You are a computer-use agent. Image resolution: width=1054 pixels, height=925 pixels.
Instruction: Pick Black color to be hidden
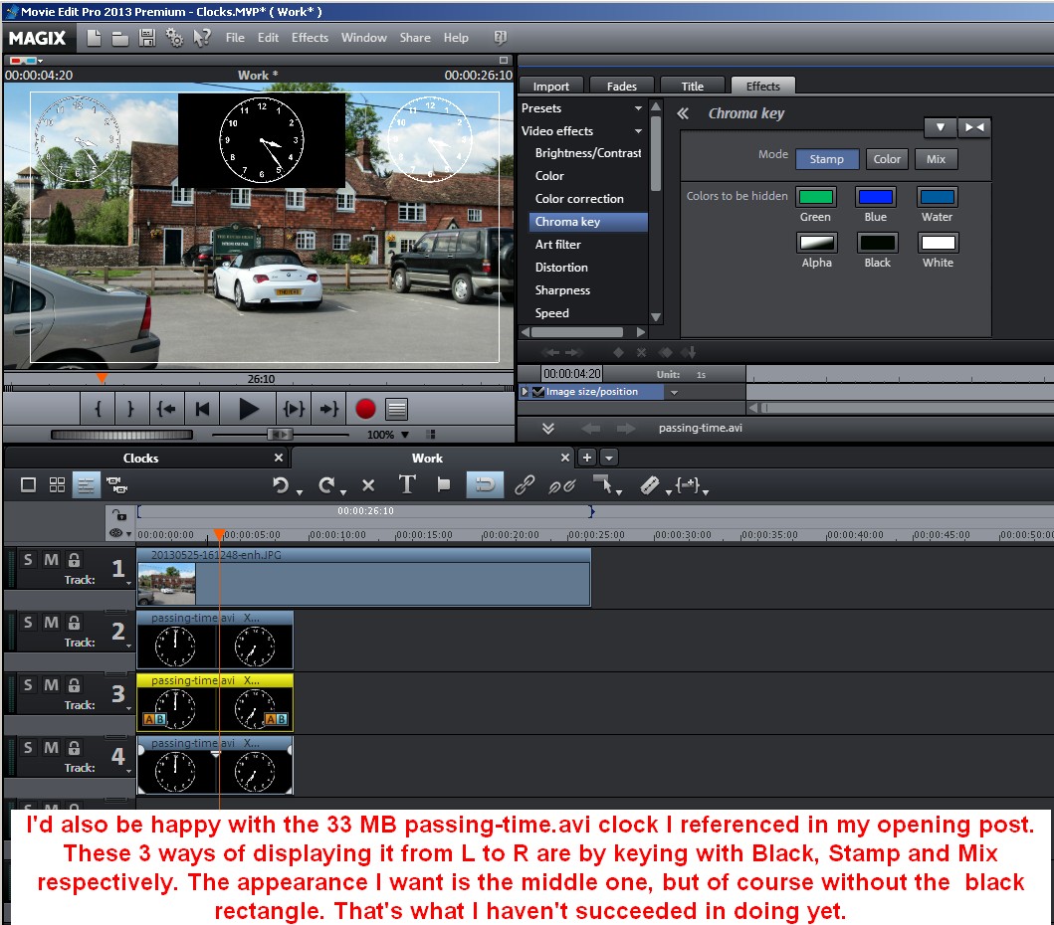click(x=877, y=243)
